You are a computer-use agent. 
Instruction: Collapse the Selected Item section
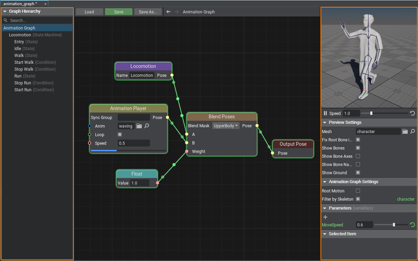pyautogui.click(x=325, y=234)
